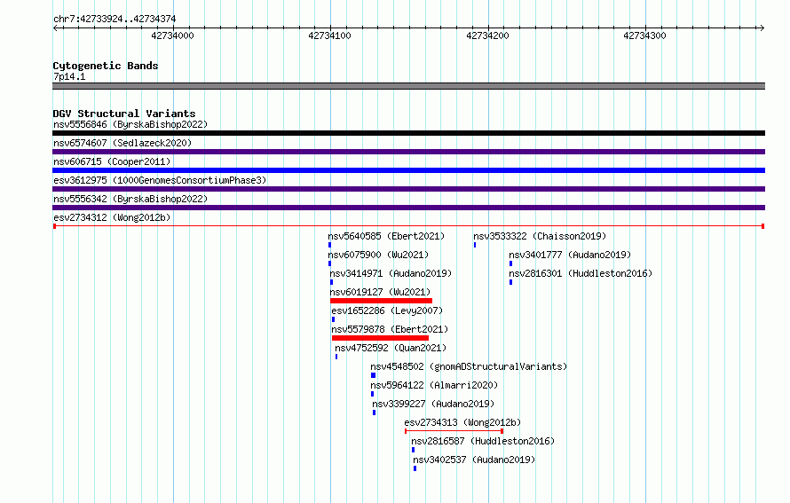This screenshot has width=790, height=503.
Task: Click ruler position 42734000
Action: coord(173,35)
